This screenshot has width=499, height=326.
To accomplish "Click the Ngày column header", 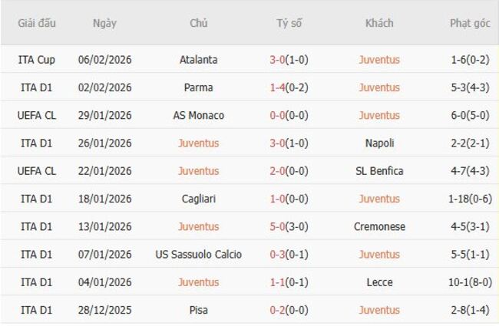I will (x=104, y=23).
